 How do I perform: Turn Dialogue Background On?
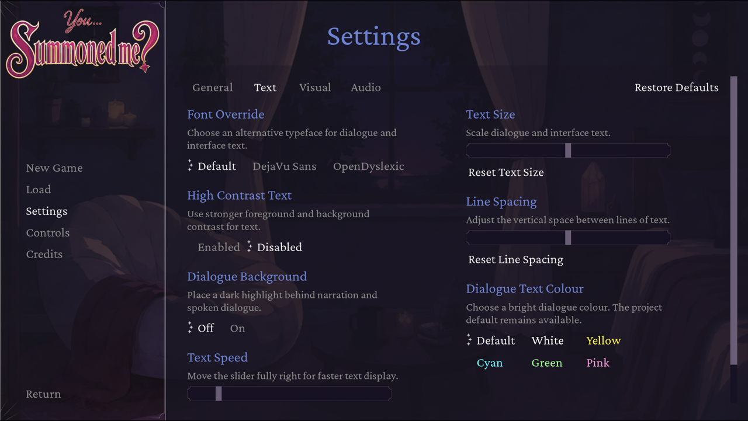tap(237, 328)
